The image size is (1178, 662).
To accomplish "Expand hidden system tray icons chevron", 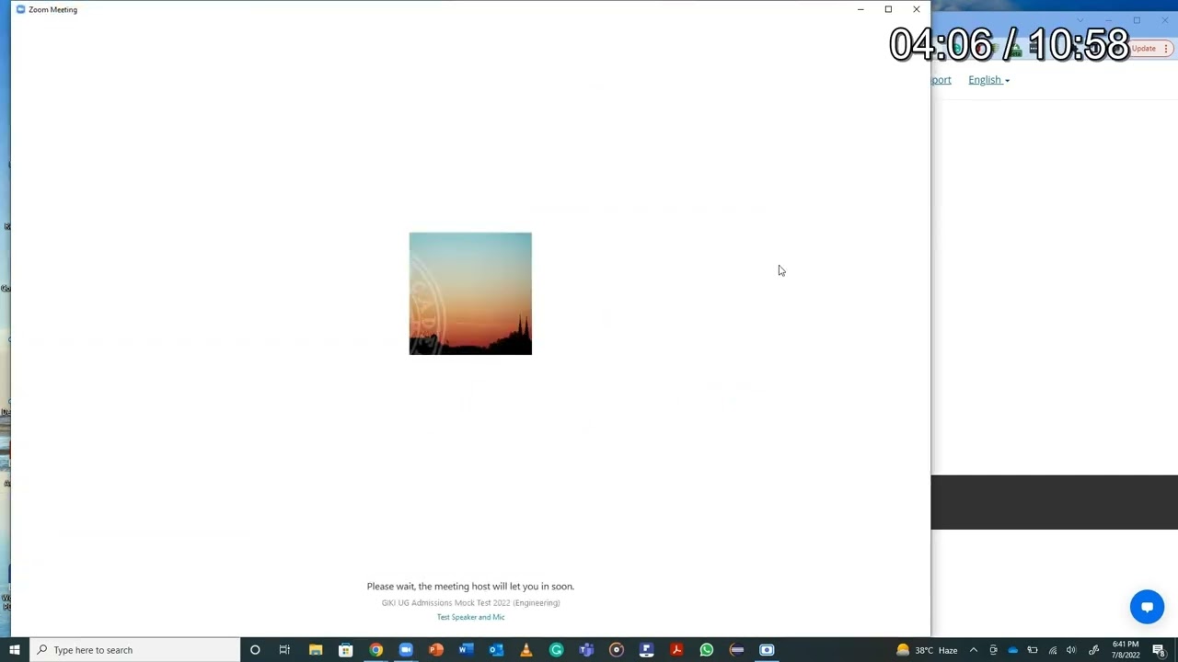I will [973, 650].
